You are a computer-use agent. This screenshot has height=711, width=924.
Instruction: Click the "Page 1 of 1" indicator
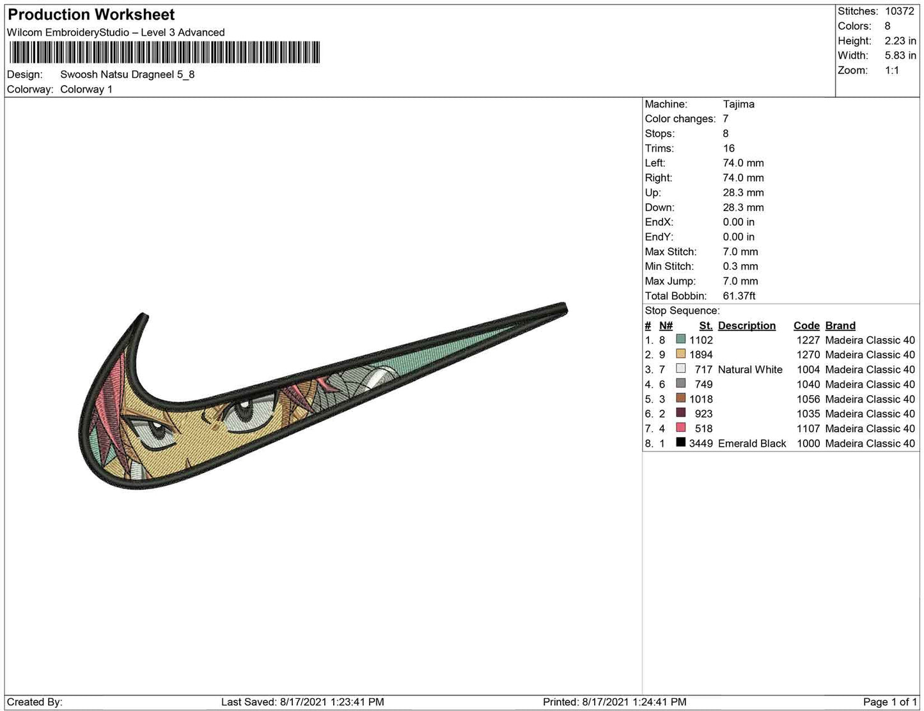(890, 702)
